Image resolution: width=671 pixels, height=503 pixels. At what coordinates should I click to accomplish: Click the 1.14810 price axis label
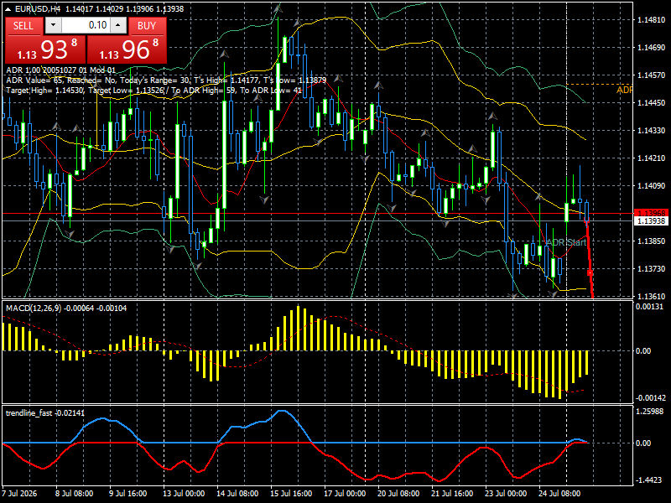pyautogui.click(x=652, y=19)
